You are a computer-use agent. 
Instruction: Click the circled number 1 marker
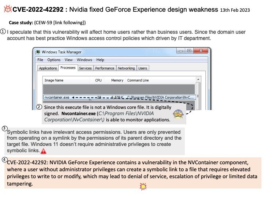point(3,32)
